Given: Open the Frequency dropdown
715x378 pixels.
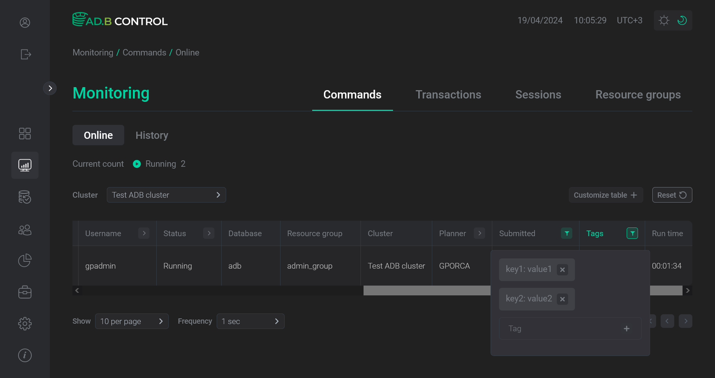Looking at the screenshot, I should [x=250, y=321].
